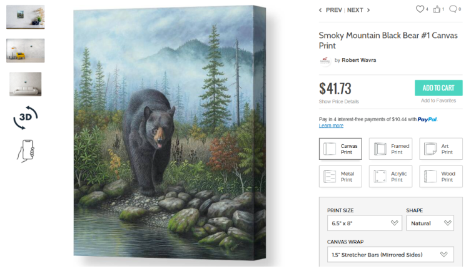Click the PayPal Learn more link

[331, 126]
